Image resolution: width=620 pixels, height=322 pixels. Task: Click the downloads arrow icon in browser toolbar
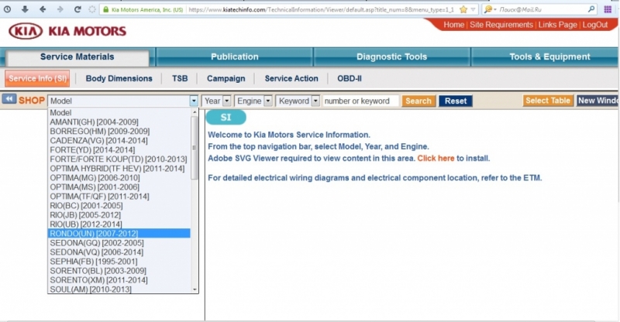[24, 9]
